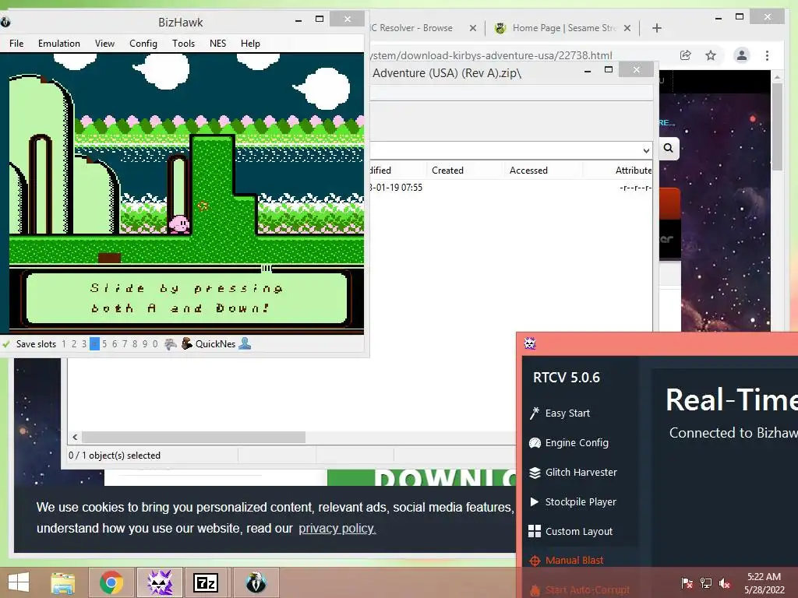Screen dimensions: 798x598
Task: Open the Help menu in BizHawk
Action: (x=250, y=44)
